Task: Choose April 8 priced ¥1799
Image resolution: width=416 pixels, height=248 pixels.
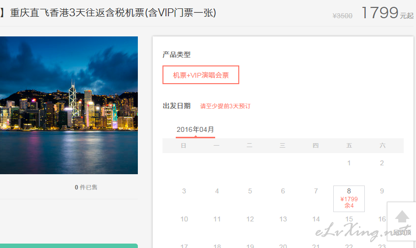Action: click(x=349, y=199)
